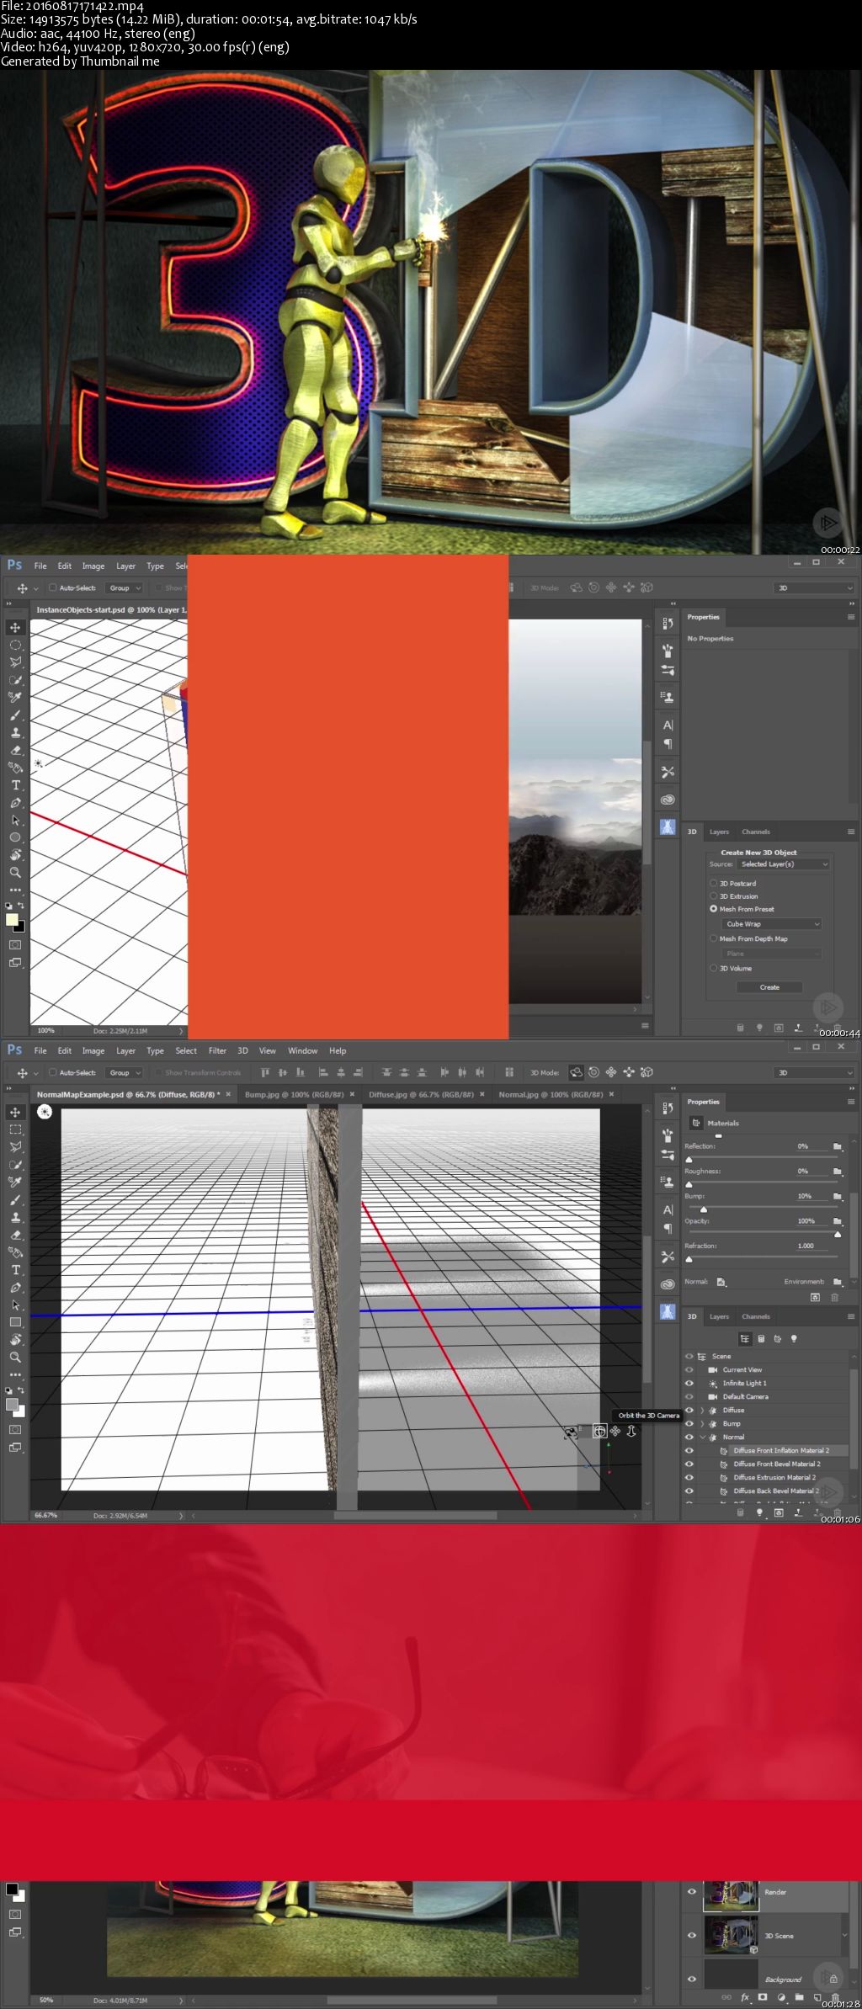The width and height of the screenshot is (862, 2009).
Task: Select the Rectangular Marquee tool in NormalMapExample.psd window
Action: 15,1129
